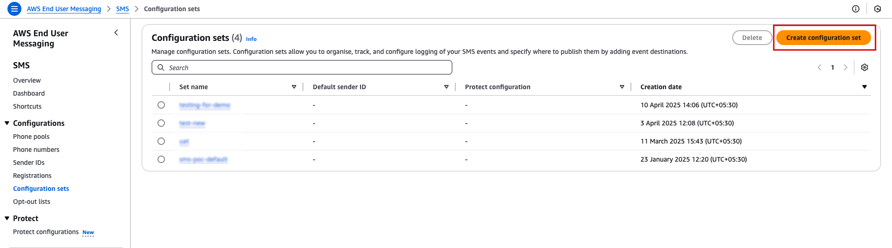The height and width of the screenshot is (248, 892).
Task: Select the radio button for 10 April 2025 row
Action: [x=161, y=105]
